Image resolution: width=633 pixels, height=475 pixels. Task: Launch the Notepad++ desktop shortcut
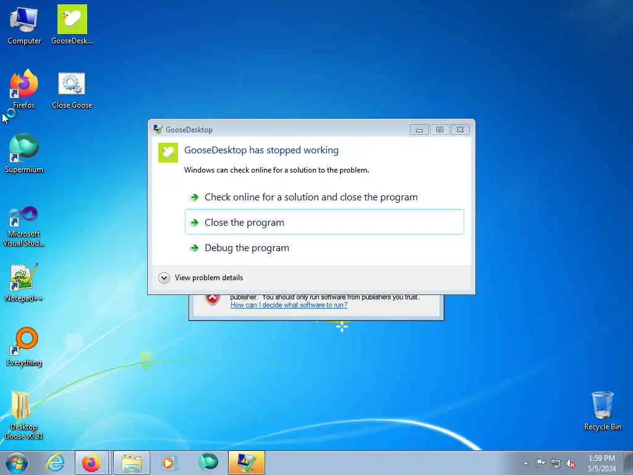(x=24, y=282)
